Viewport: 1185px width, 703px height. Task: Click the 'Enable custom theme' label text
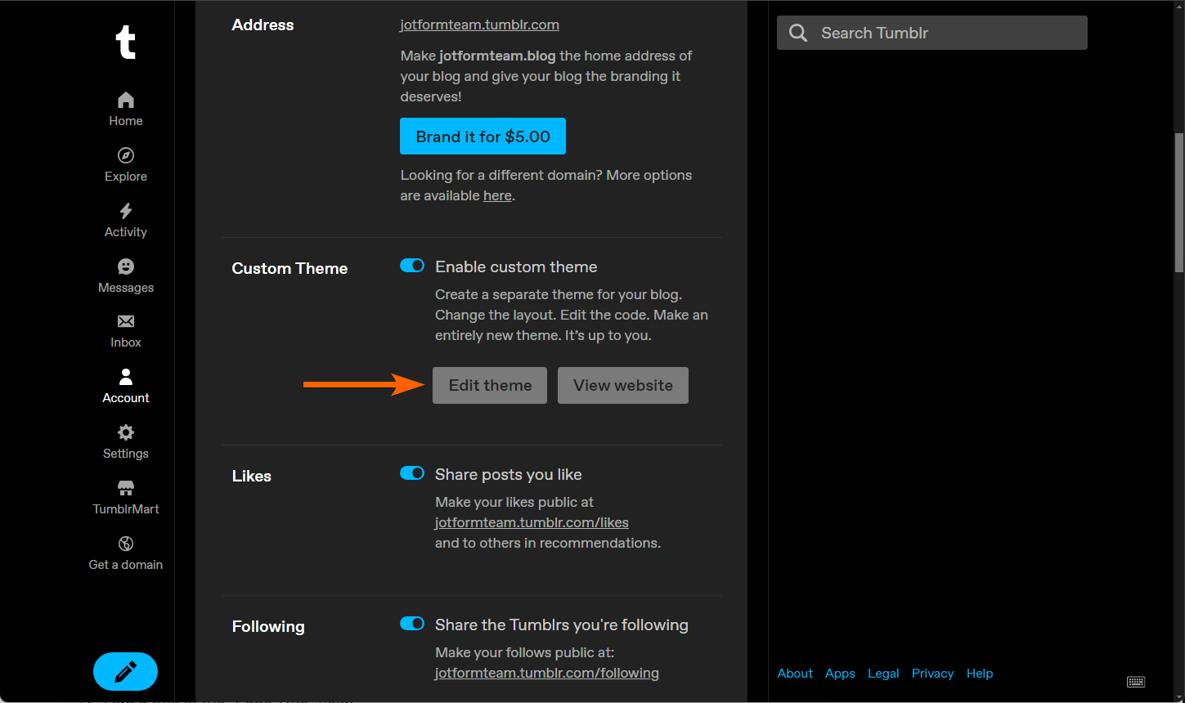[516, 266]
